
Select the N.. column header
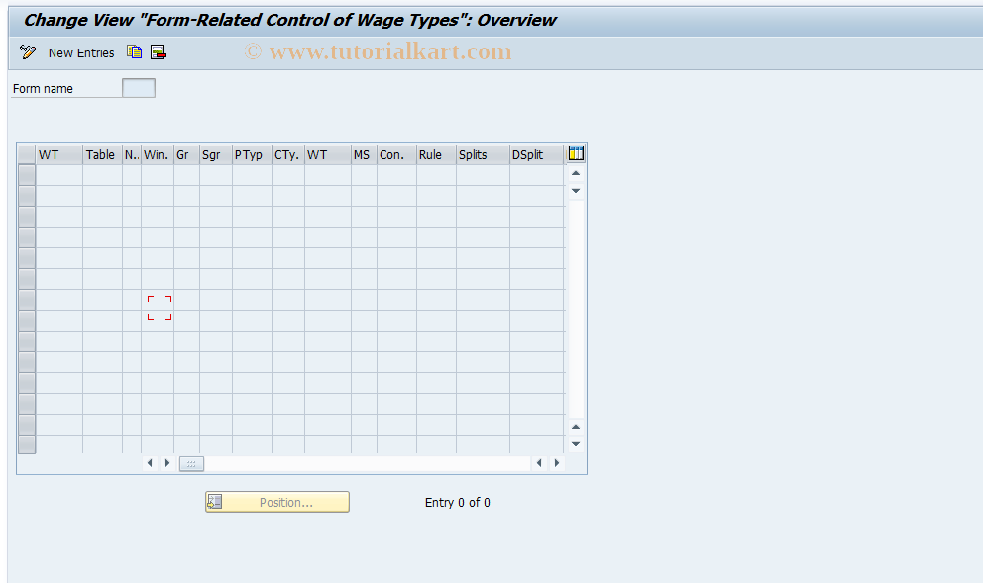pos(132,154)
